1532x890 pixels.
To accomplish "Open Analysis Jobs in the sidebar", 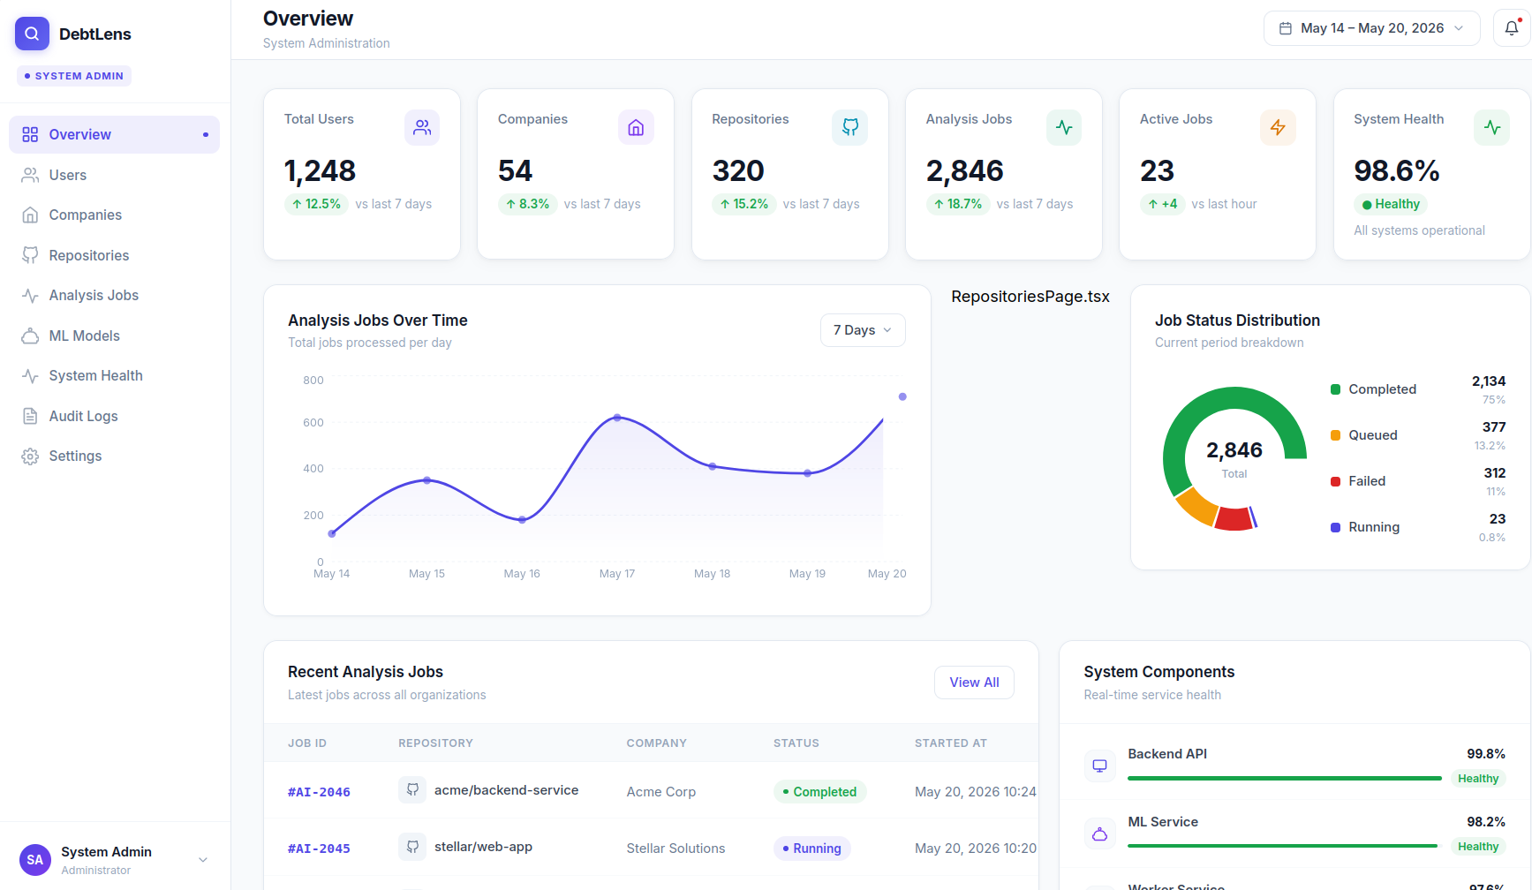I will click(114, 295).
